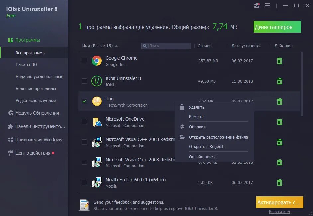Click the Microsoft OneDrive folder icon
Image resolution: width=313 pixels, height=216 pixels.
[x=97, y=122]
